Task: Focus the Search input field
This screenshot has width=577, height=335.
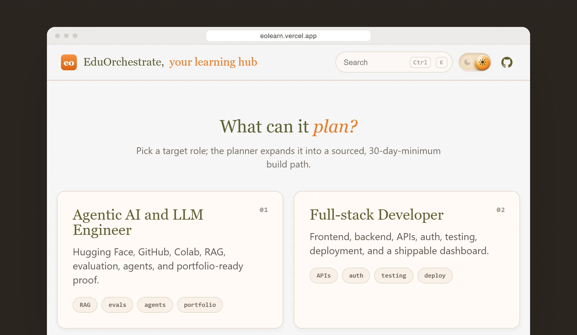Action: [394, 62]
